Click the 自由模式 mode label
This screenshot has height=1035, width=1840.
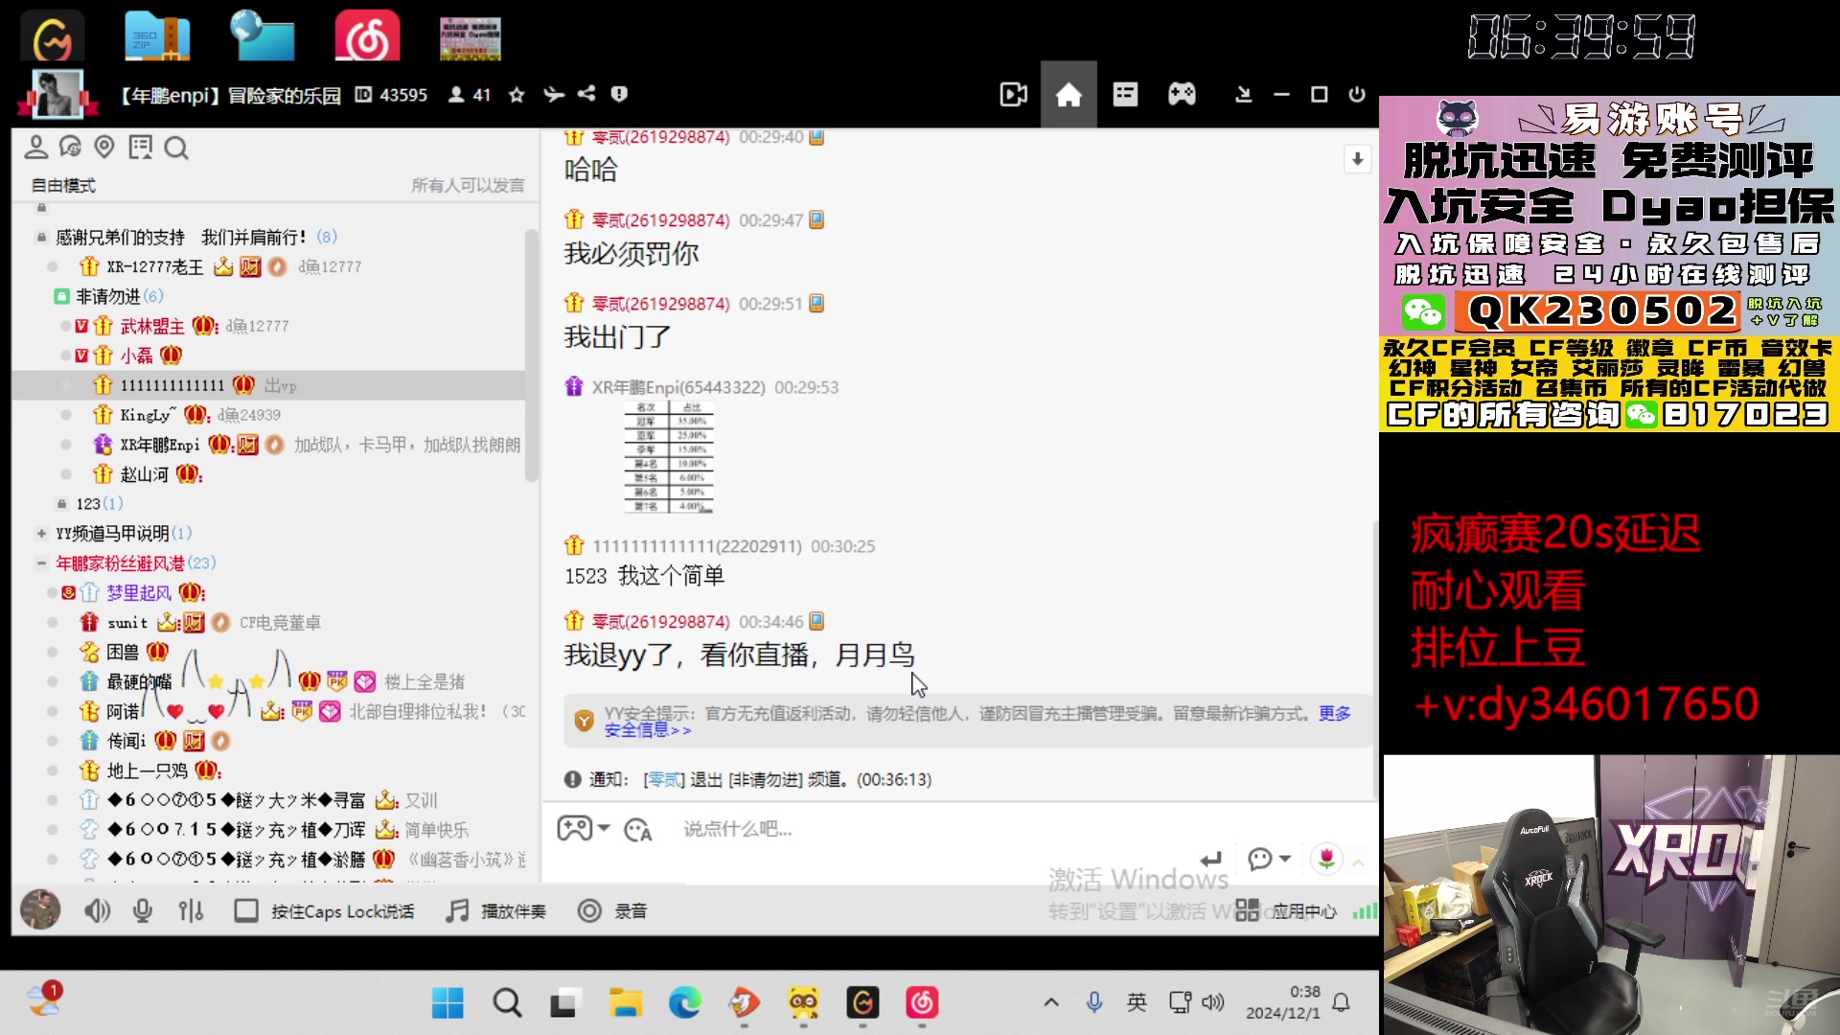(63, 186)
